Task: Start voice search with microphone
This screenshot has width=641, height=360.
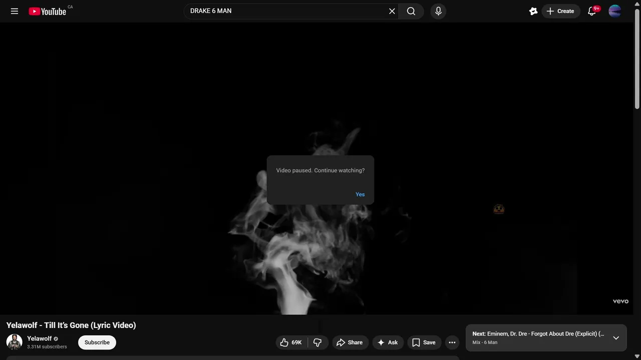Action: [438, 11]
